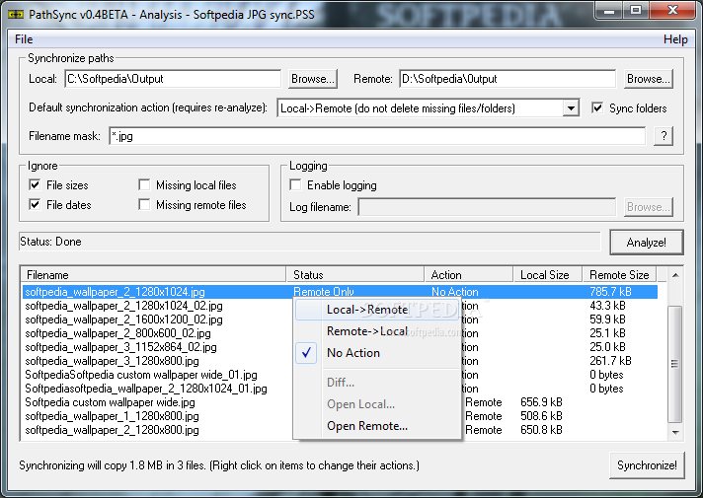The width and height of the screenshot is (703, 498).
Task: Select Open Remote... in the context menu
Action: (x=377, y=426)
